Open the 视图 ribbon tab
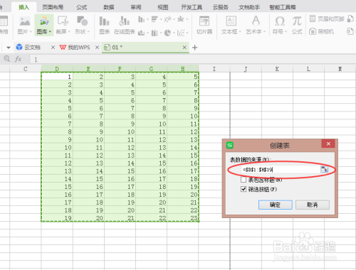This screenshot has height=270, width=356. click(163, 7)
